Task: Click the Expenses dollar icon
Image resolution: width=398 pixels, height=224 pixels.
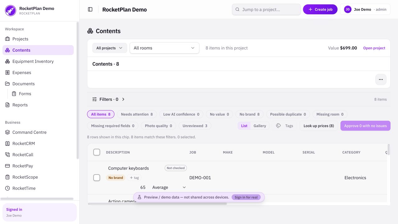Action: pyautogui.click(x=7, y=72)
